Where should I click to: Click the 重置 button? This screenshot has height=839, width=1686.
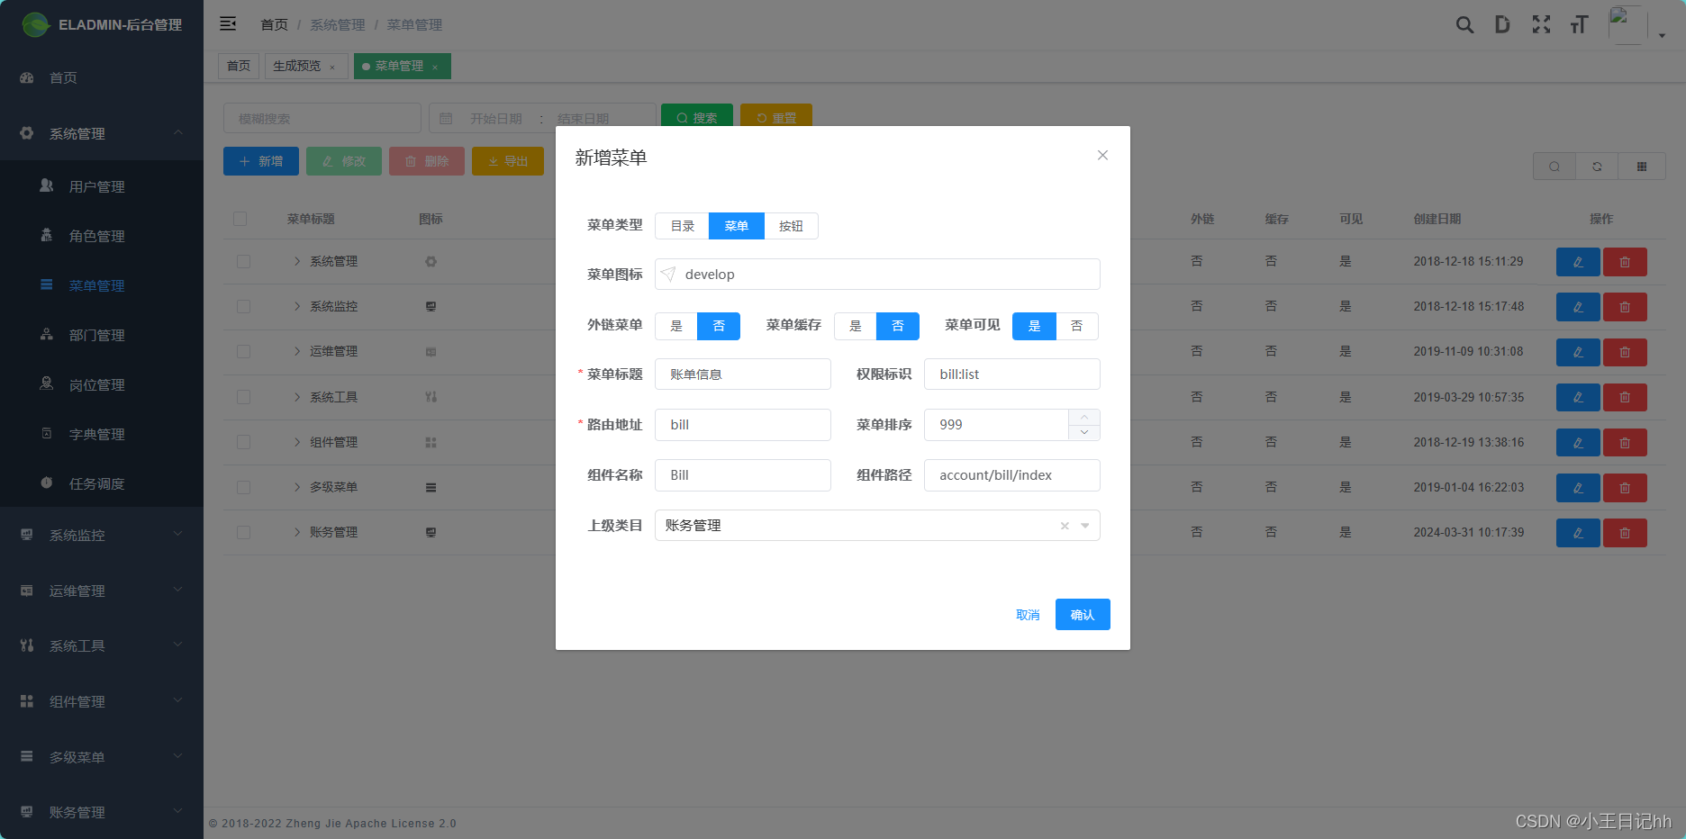click(776, 117)
